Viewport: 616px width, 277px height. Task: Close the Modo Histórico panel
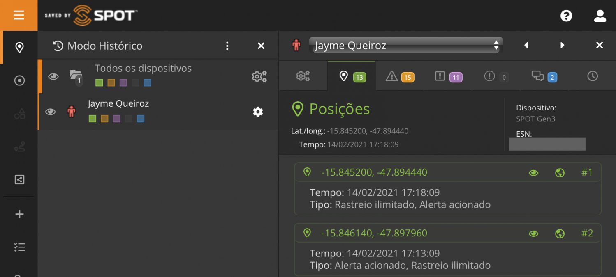pyautogui.click(x=261, y=46)
